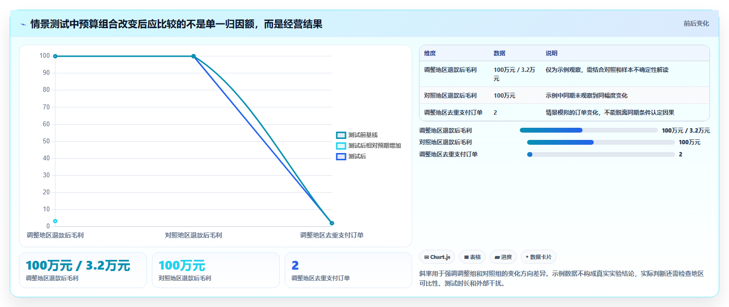This screenshot has height=307, width=729.
Task: Toggle the 测试后相对预期增加 legend swatch
Action: (x=341, y=146)
